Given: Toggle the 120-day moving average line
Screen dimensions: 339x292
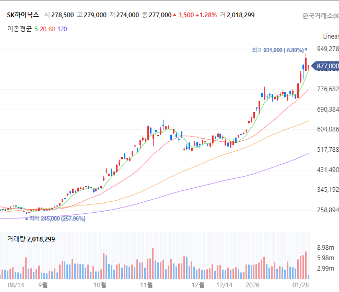Looking at the screenshot, I should 62,29.
